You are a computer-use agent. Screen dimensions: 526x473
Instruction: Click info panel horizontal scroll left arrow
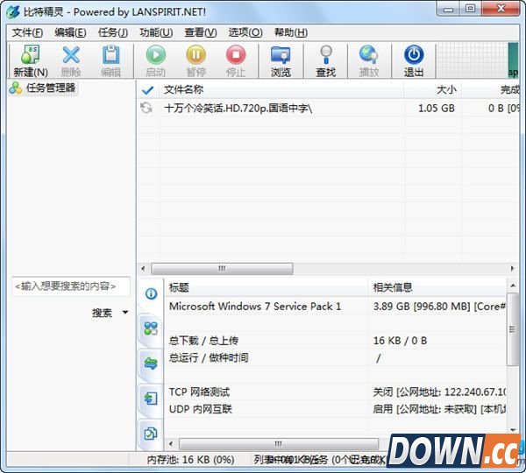171,444
